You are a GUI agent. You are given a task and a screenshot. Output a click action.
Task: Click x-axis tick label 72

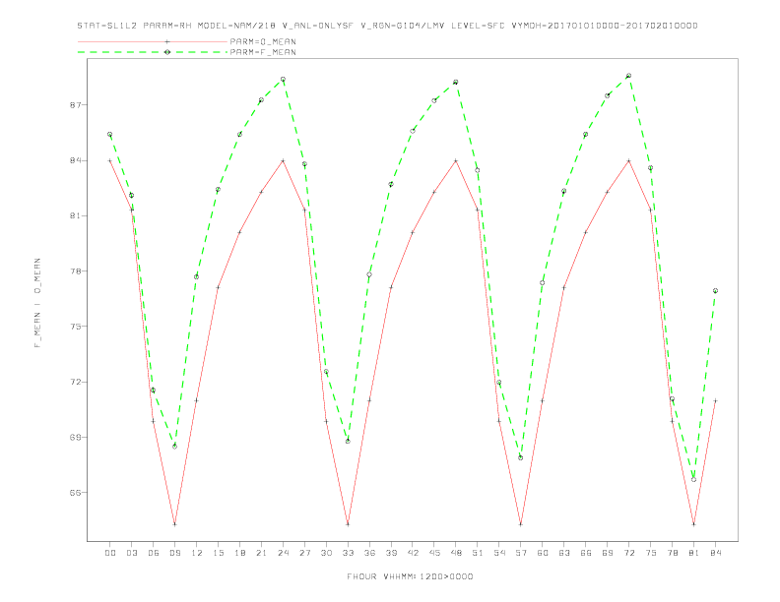[x=628, y=553]
